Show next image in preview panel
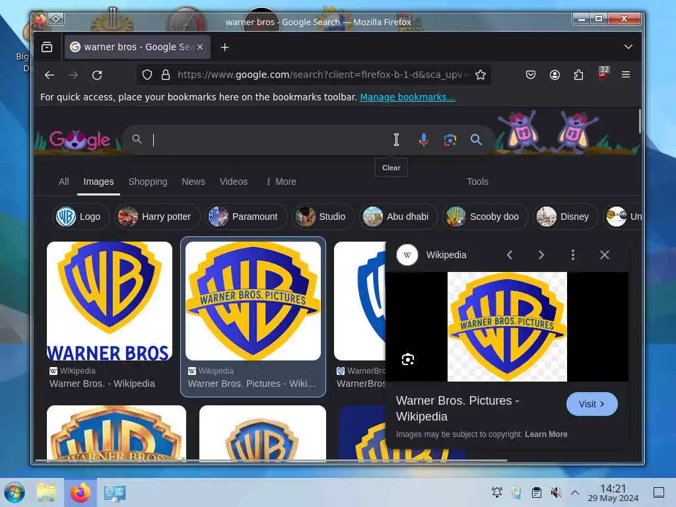676x507 pixels. click(x=541, y=255)
